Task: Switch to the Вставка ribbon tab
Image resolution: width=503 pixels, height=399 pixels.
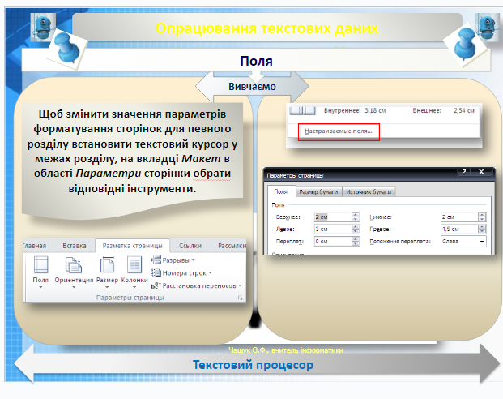Action: (x=75, y=246)
